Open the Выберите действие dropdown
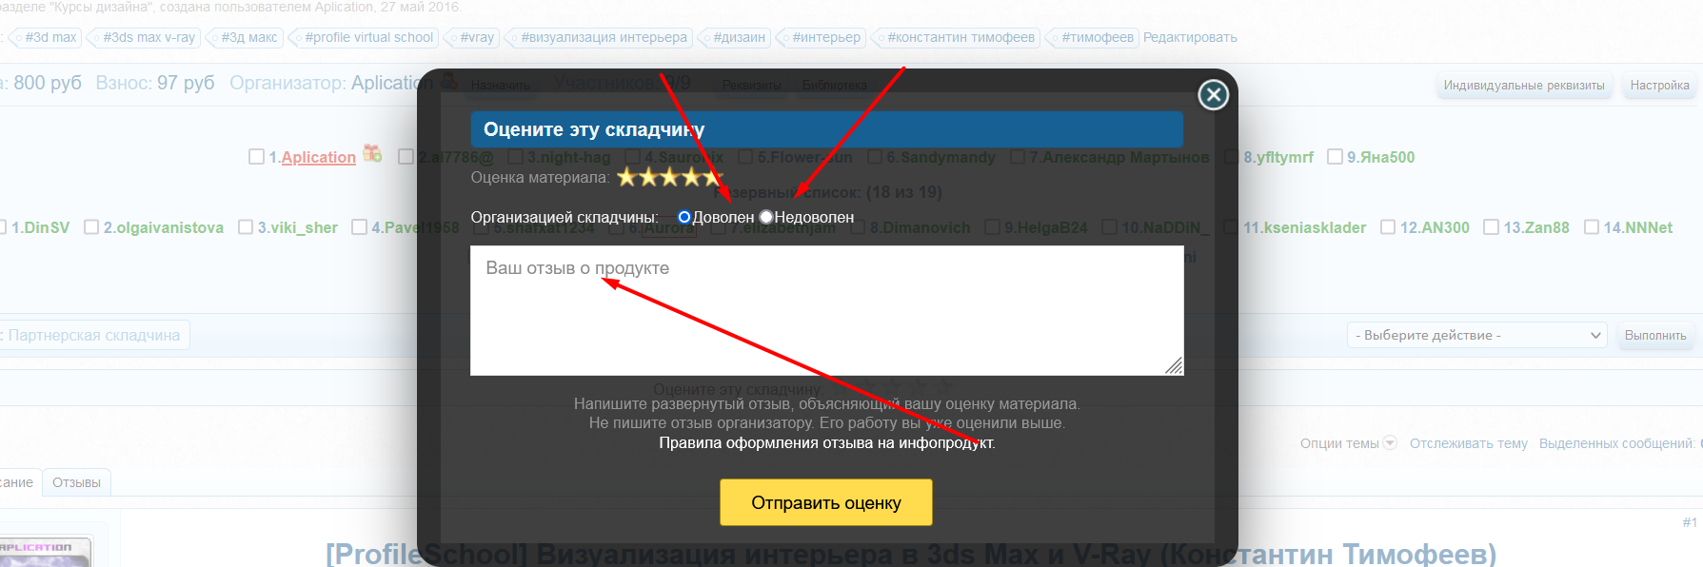Screen dimensions: 1703x567 [x=1476, y=335]
